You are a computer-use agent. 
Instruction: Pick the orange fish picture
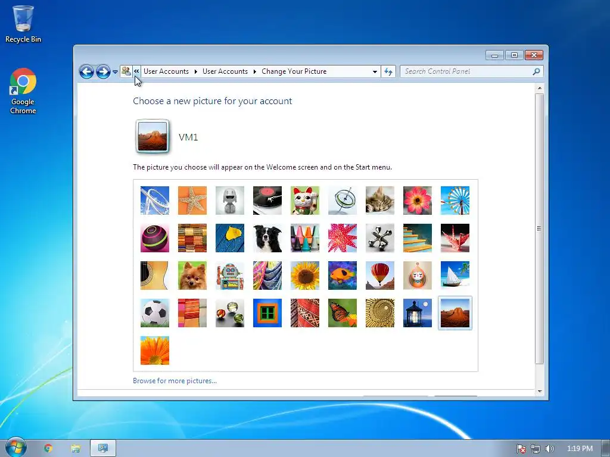click(343, 276)
